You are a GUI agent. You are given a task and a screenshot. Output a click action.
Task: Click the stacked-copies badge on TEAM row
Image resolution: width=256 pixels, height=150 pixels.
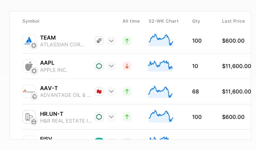[x=99, y=40]
